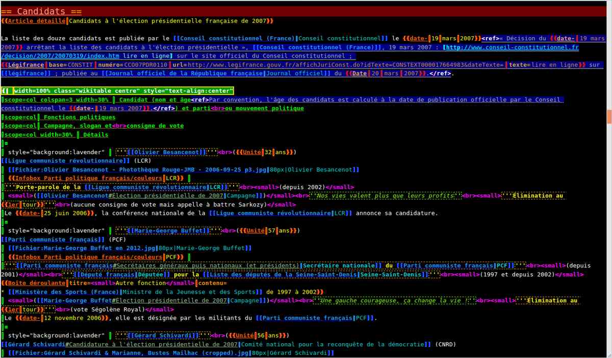
Task: Click the 'Article détaillé' template name
Action: [37, 21]
